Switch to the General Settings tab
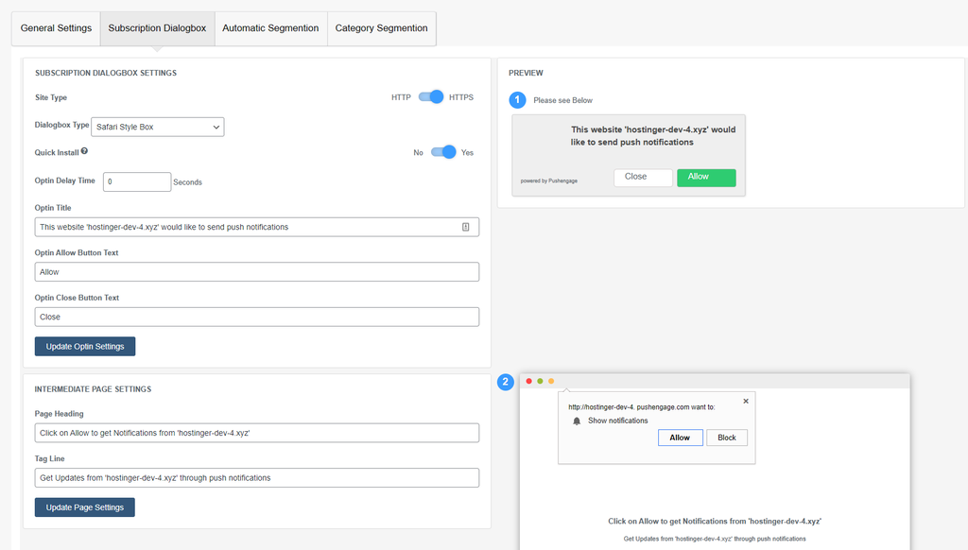 pos(56,28)
